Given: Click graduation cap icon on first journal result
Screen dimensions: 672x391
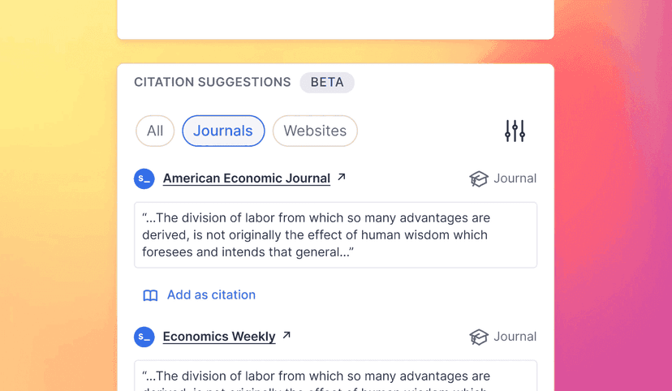Looking at the screenshot, I should point(479,178).
